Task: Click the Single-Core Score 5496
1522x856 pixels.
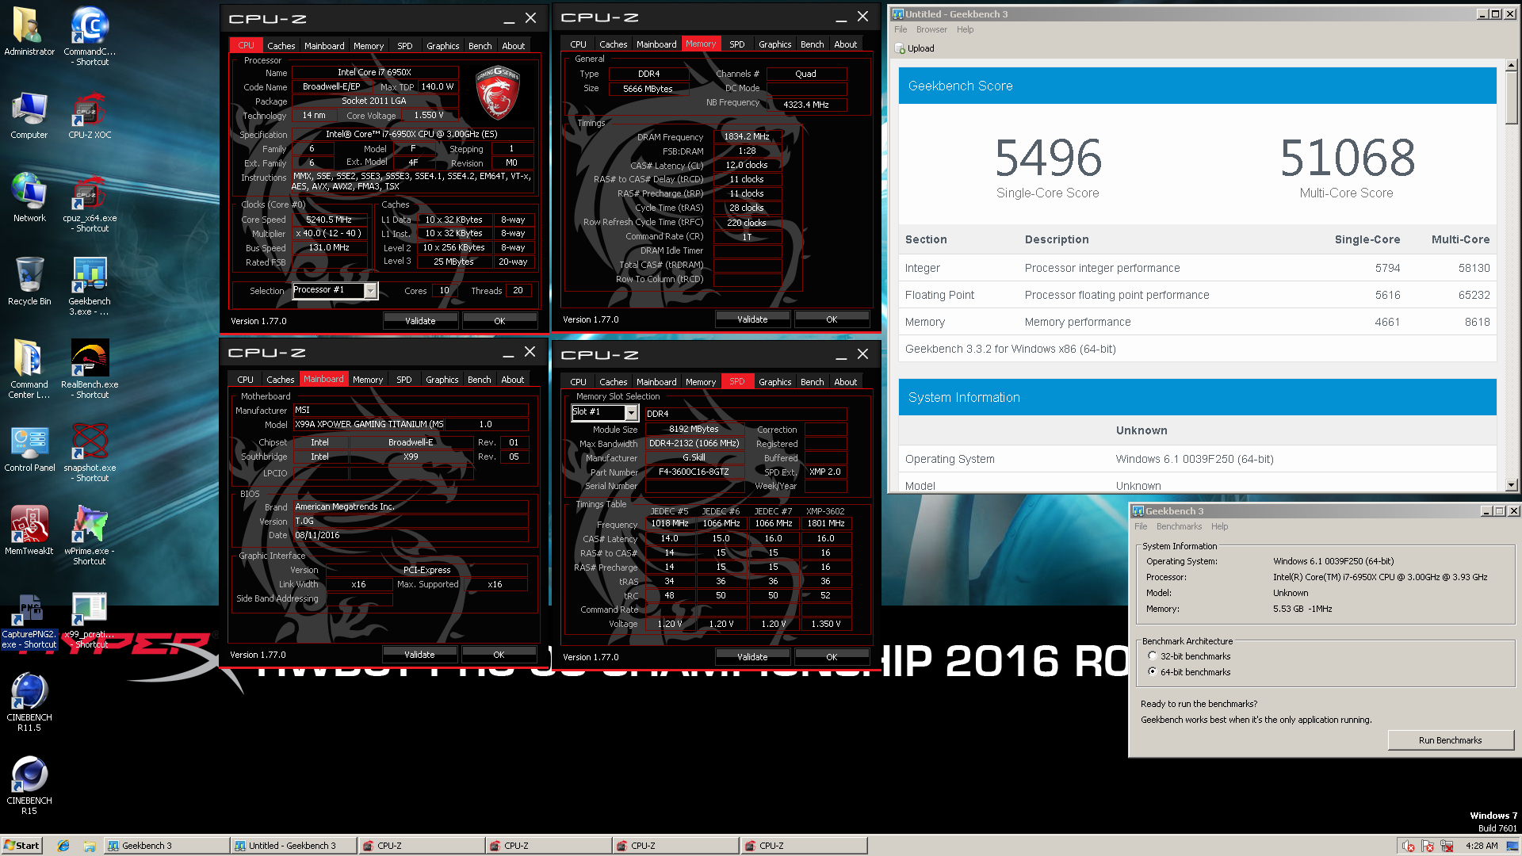Action: [1048, 158]
